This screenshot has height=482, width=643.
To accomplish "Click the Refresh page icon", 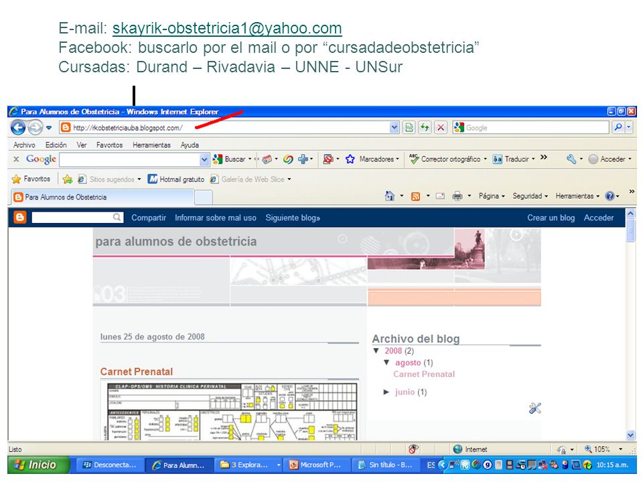I will tap(425, 127).
